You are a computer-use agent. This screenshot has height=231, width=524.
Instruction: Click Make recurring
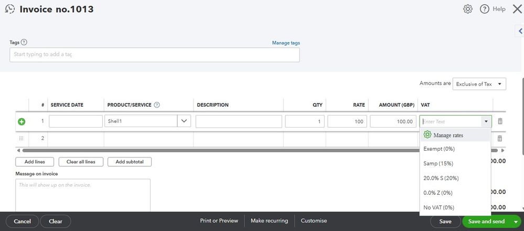pos(270,220)
